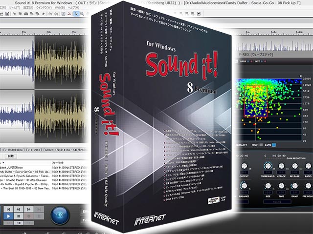Click the boxed panel icon left of the red mixer icon
Viewport: 313px width, 234px height.
(63, 14)
